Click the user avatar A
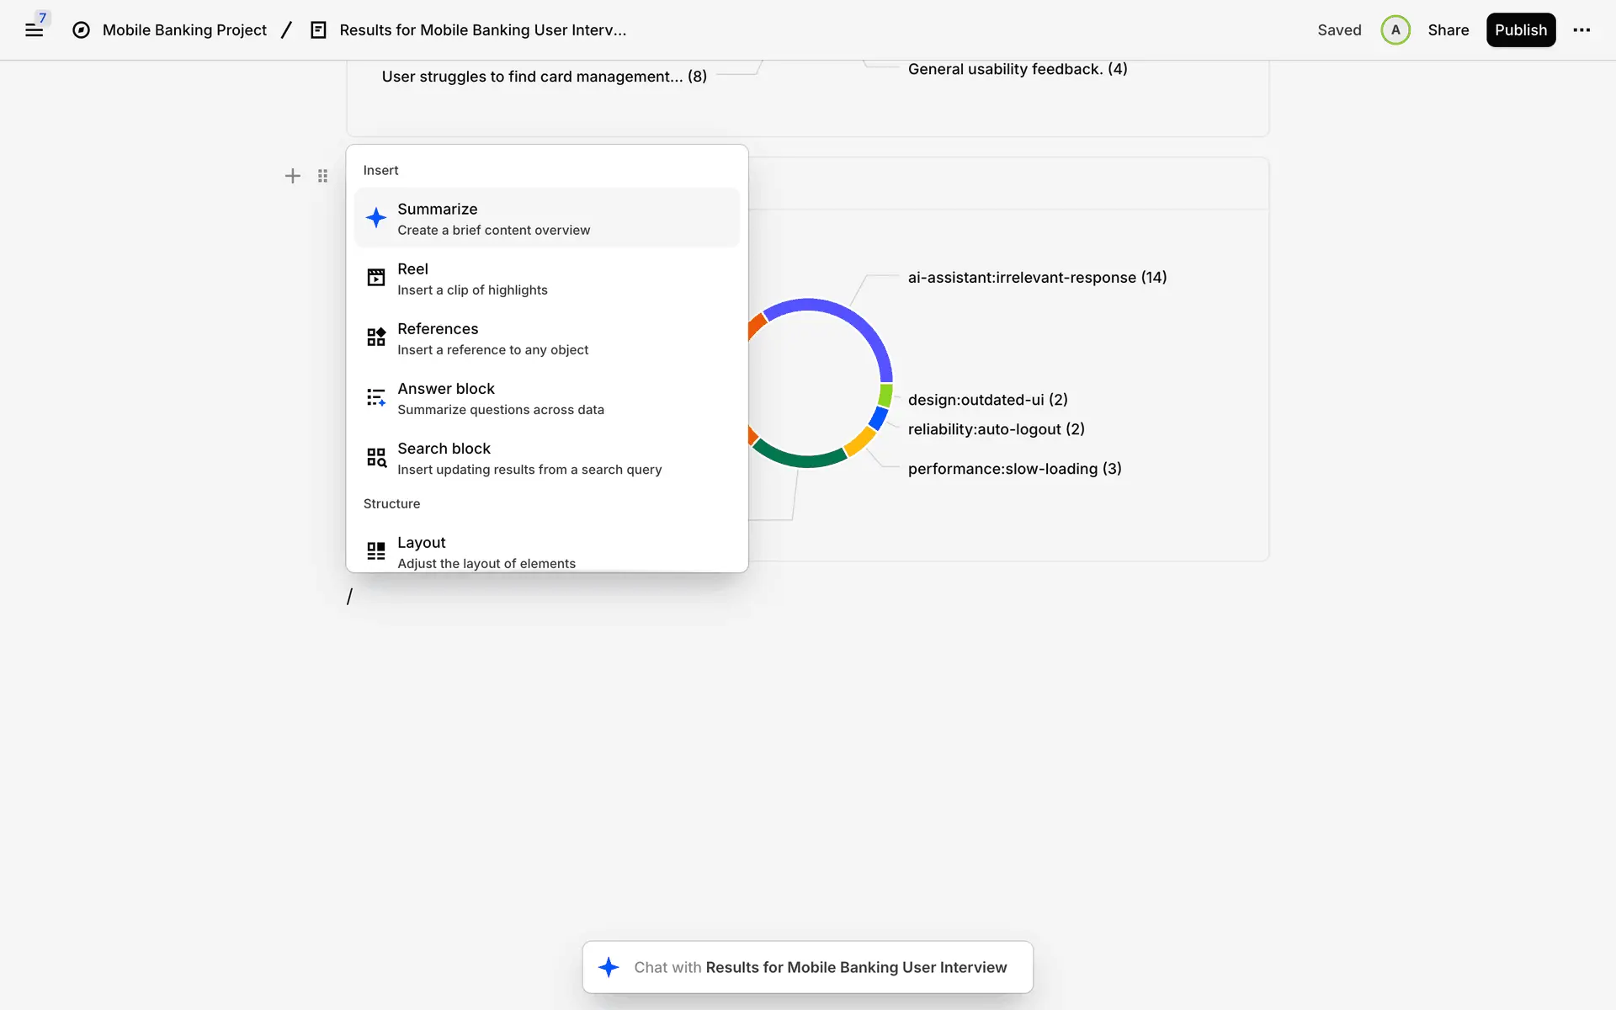 pos(1395,30)
